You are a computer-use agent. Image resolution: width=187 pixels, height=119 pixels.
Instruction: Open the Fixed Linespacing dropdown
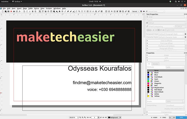pyautogui.click(x=162, y=27)
